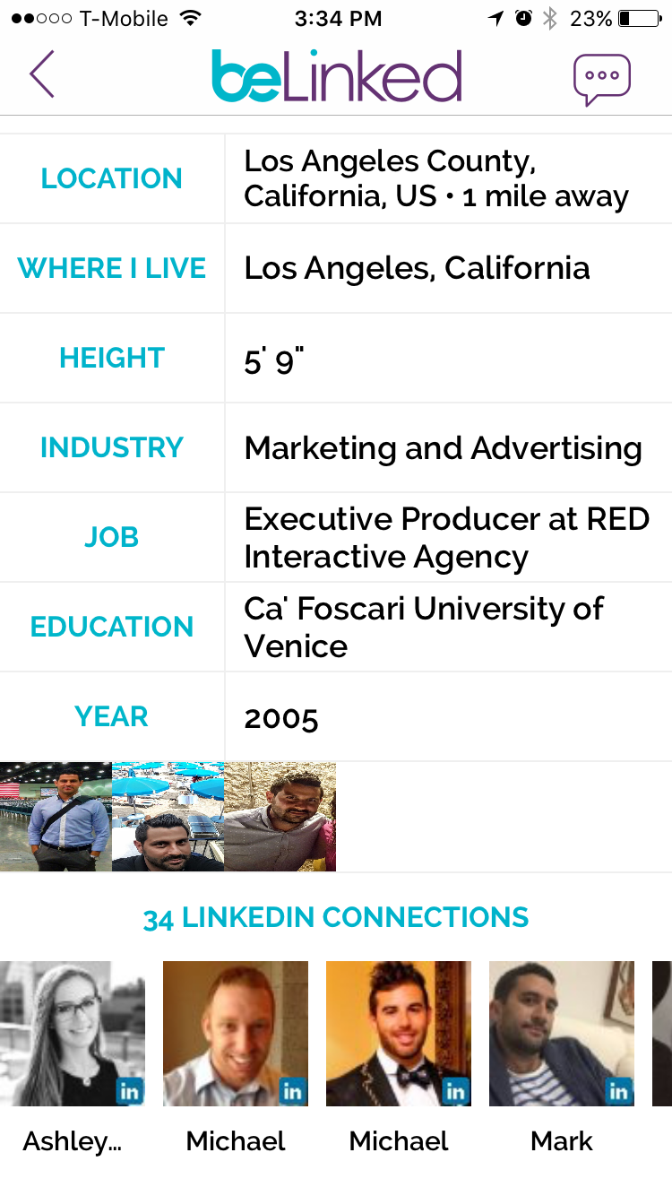Select Michael connection wearing bow tie
The image size is (672, 1196).
(399, 1034)
